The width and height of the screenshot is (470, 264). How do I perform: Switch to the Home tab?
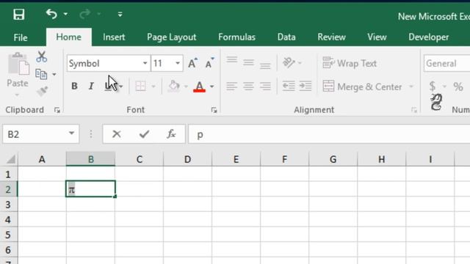(68, 37)
